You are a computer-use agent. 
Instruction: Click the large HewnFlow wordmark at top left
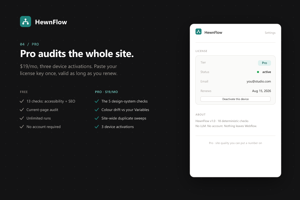coord(51,22)
